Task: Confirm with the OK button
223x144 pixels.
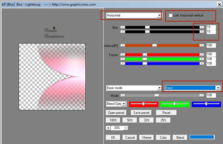Action: pos(113,138)
